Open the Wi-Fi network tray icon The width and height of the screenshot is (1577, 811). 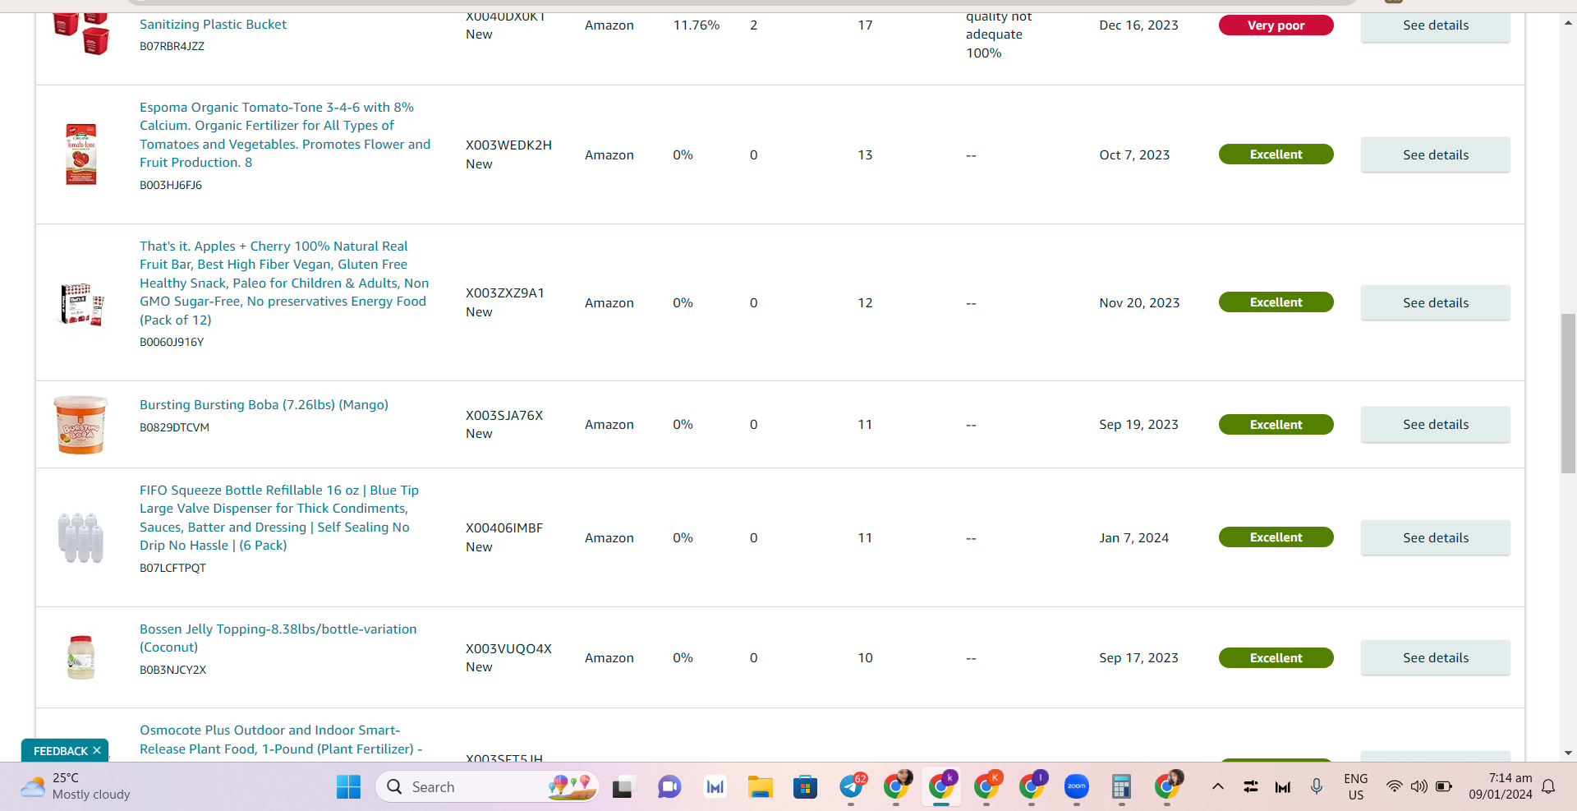click(1394, 786)
